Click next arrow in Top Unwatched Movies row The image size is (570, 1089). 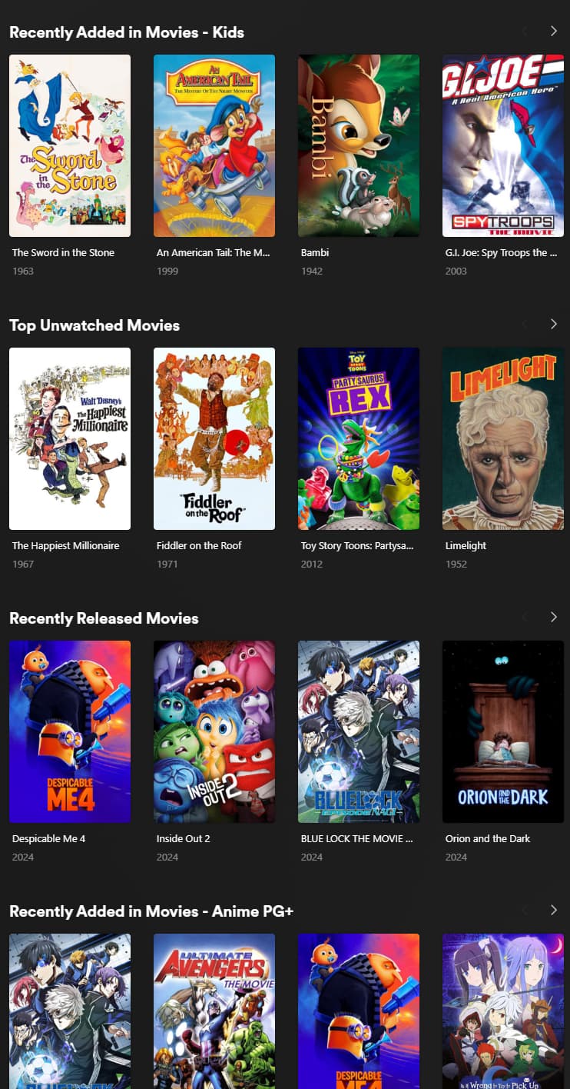click(554, 324)
